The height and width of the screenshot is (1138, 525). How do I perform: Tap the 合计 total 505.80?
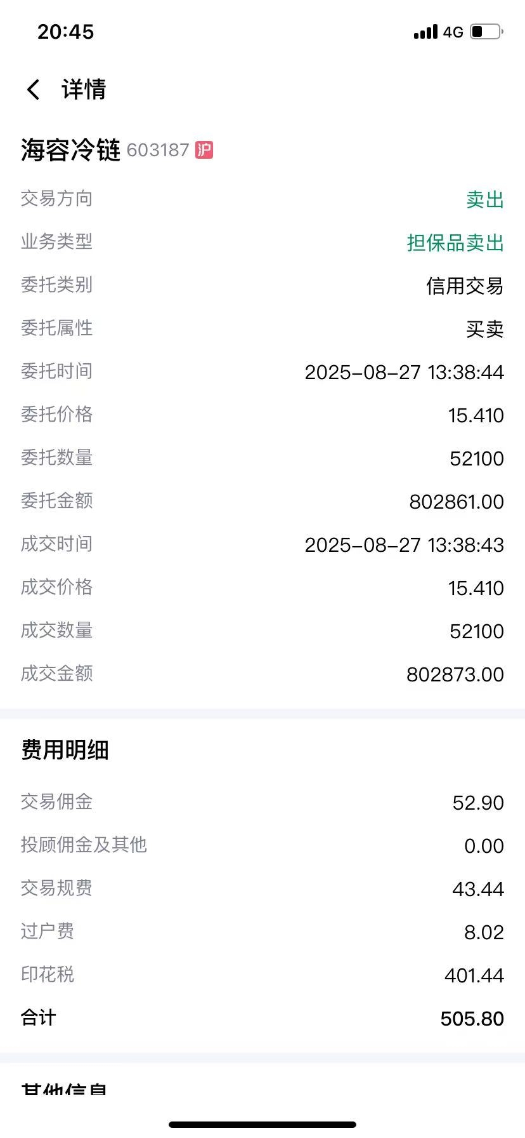click(x=472, y=1019)
